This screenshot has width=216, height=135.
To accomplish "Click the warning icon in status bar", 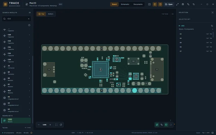I will (31, 133).
